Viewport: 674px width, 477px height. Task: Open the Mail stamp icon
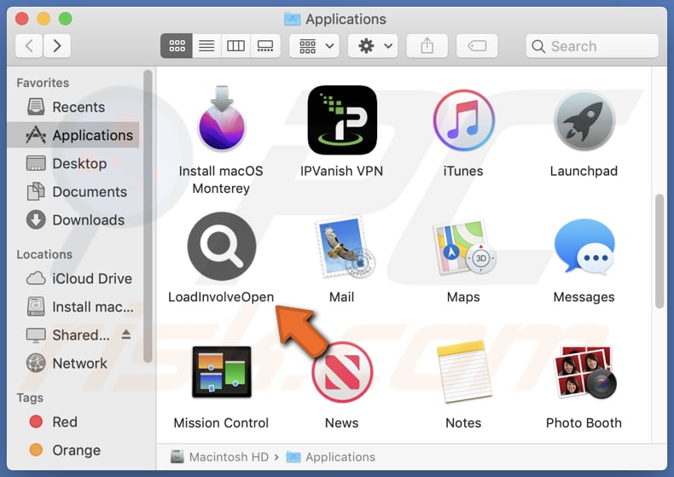pyautogui.click(x=345, y=247)
